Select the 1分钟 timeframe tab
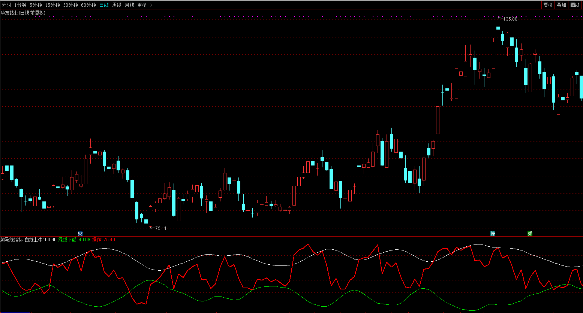The height and width of the screenshot is (313, 583). (x=21, y=5)
